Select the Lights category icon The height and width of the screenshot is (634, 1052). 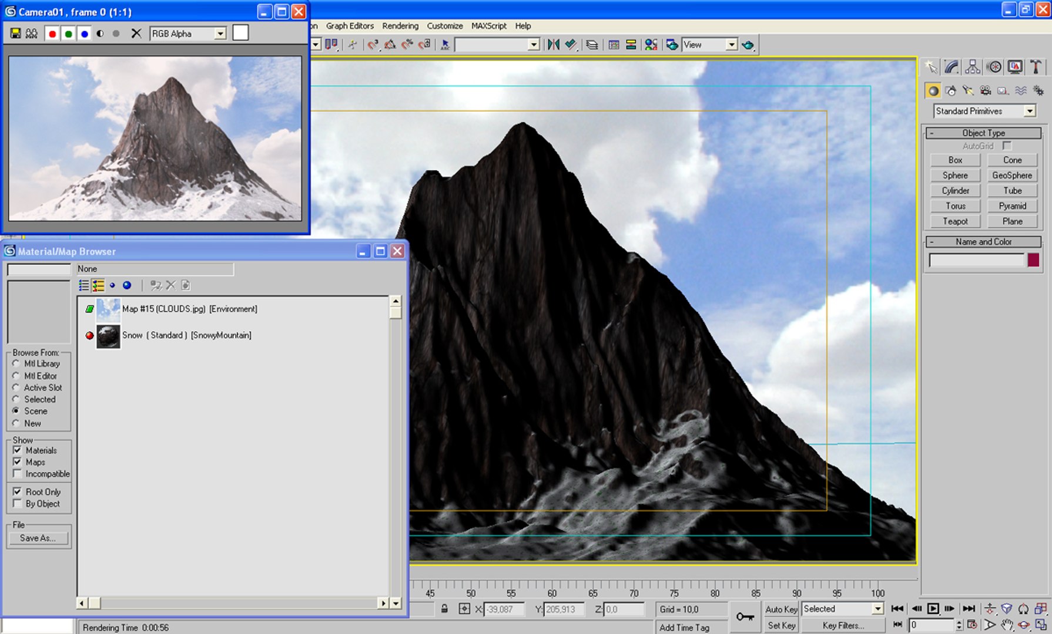pos(968,90)
